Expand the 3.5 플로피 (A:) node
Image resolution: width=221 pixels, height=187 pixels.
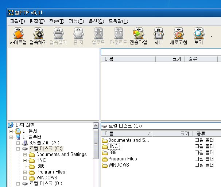click(18, 143)
